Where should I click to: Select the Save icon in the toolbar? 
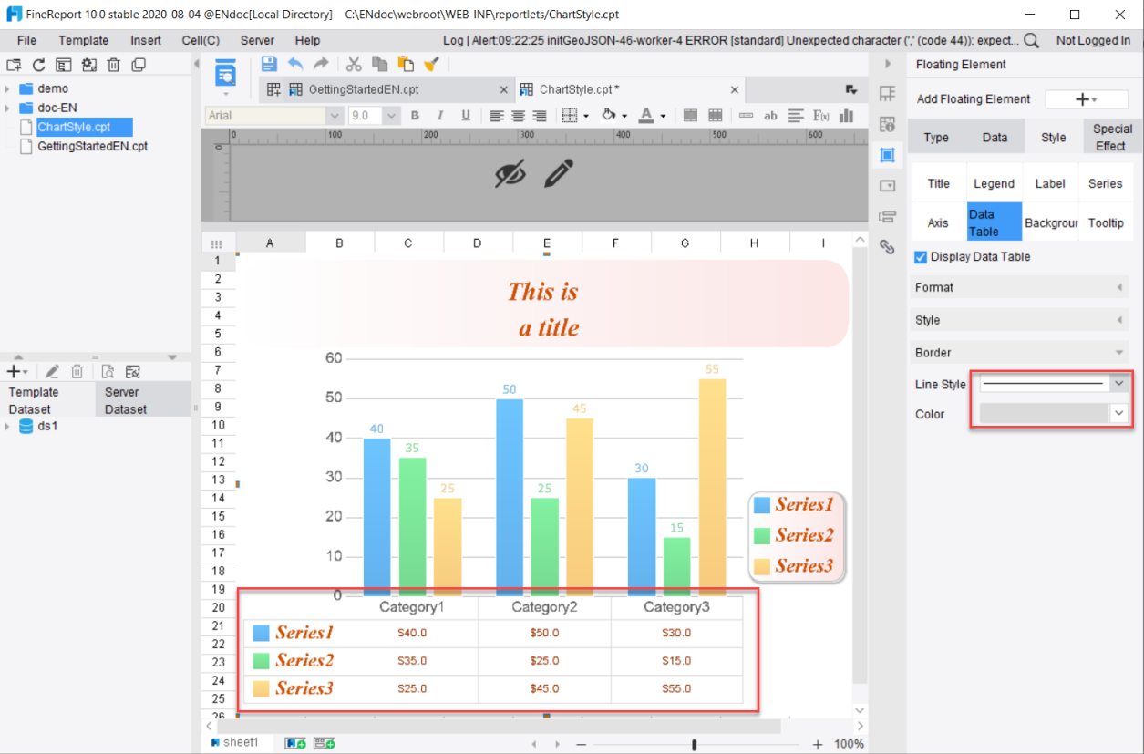(x=269, y=61)
